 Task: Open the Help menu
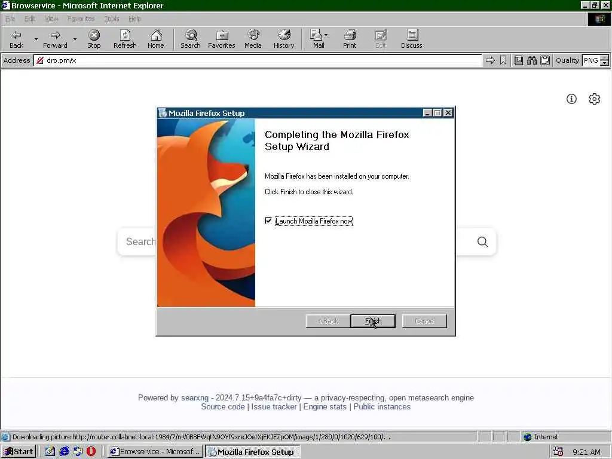(x=134, y=19)
